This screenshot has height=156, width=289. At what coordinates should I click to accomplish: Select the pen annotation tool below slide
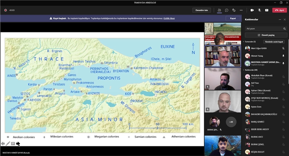point(8,144)
